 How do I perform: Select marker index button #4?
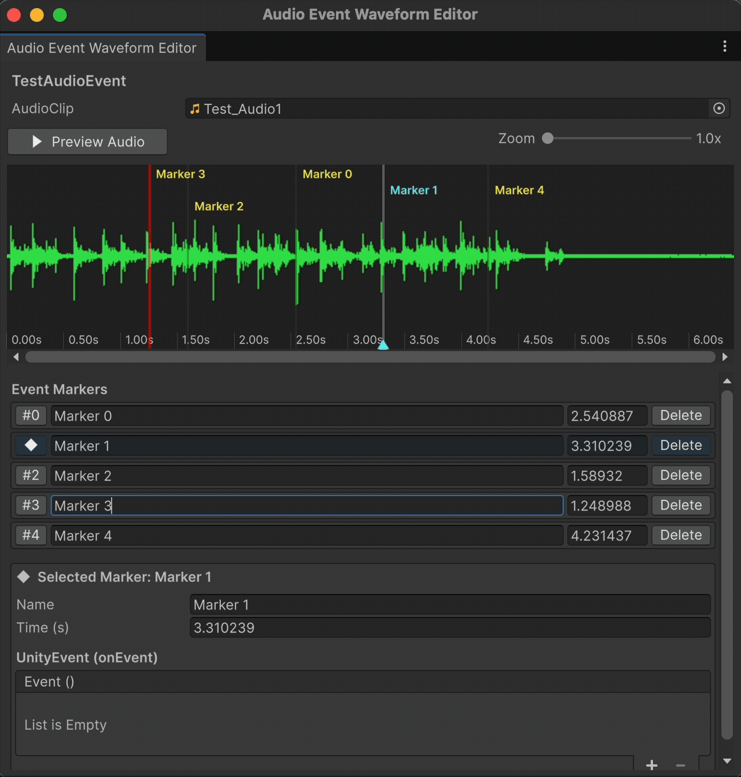[x=31, y=535]
